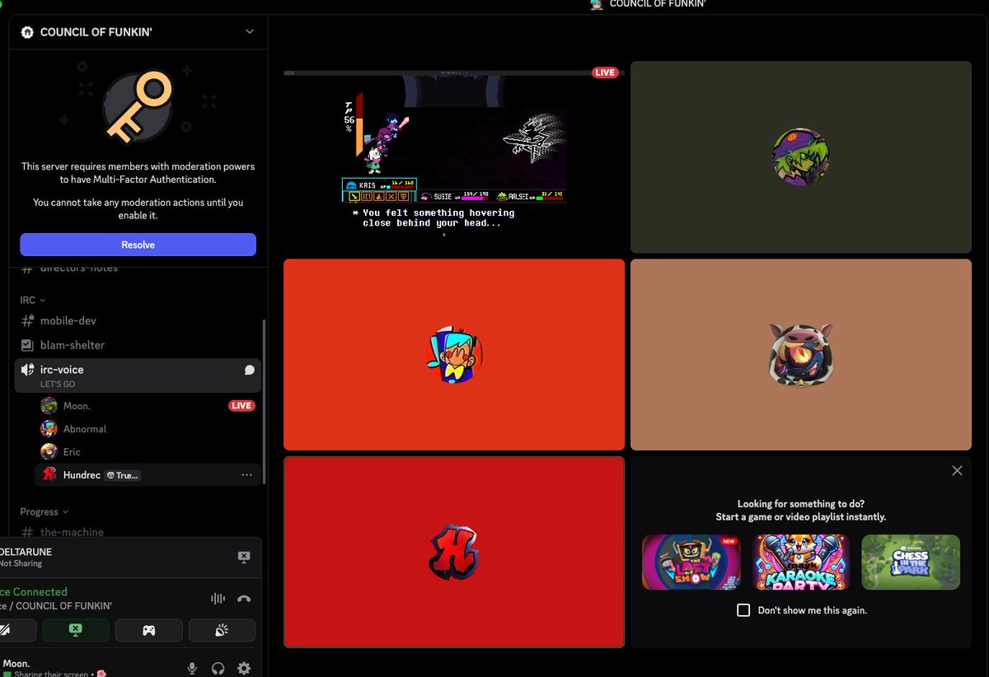Click the LIVE badge on the stream tile

click(x=605, y=72)
